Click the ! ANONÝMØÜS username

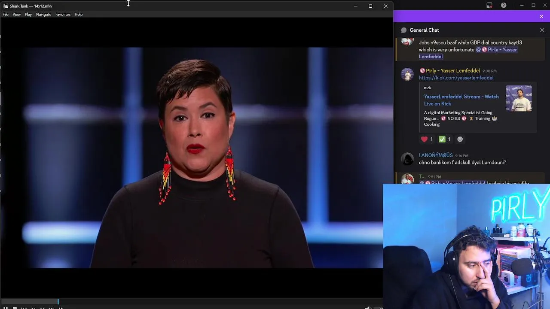436,155
